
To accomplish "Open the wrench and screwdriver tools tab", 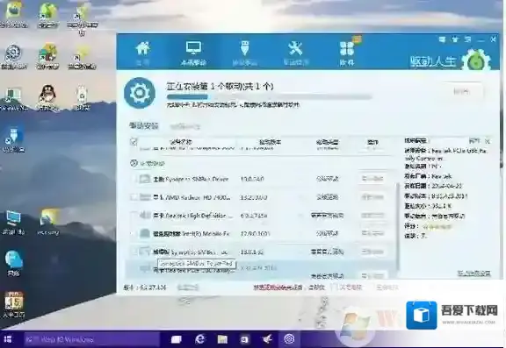I will [x=295, y=53].
